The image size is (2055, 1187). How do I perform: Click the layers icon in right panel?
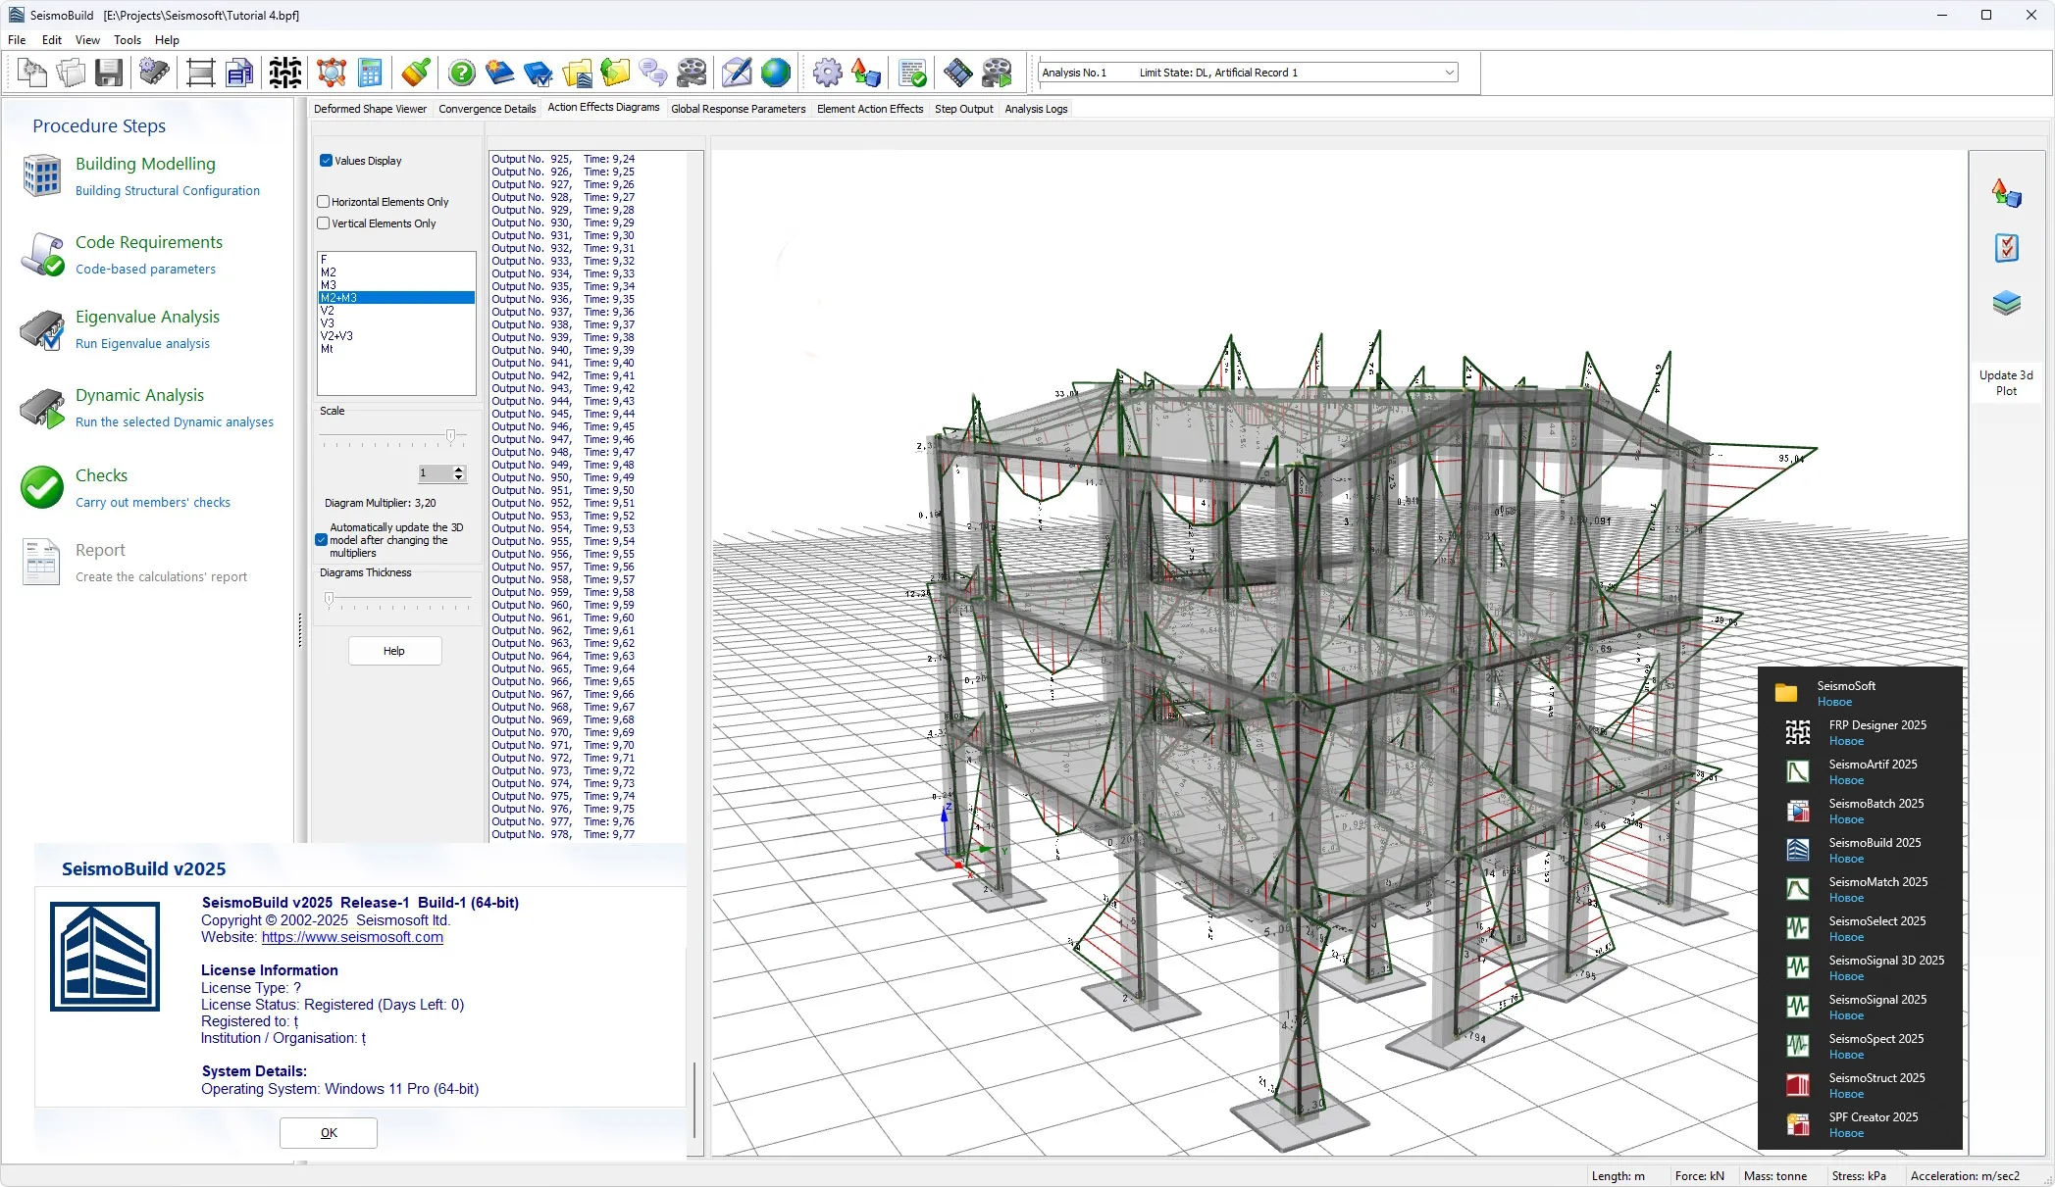2006,303
